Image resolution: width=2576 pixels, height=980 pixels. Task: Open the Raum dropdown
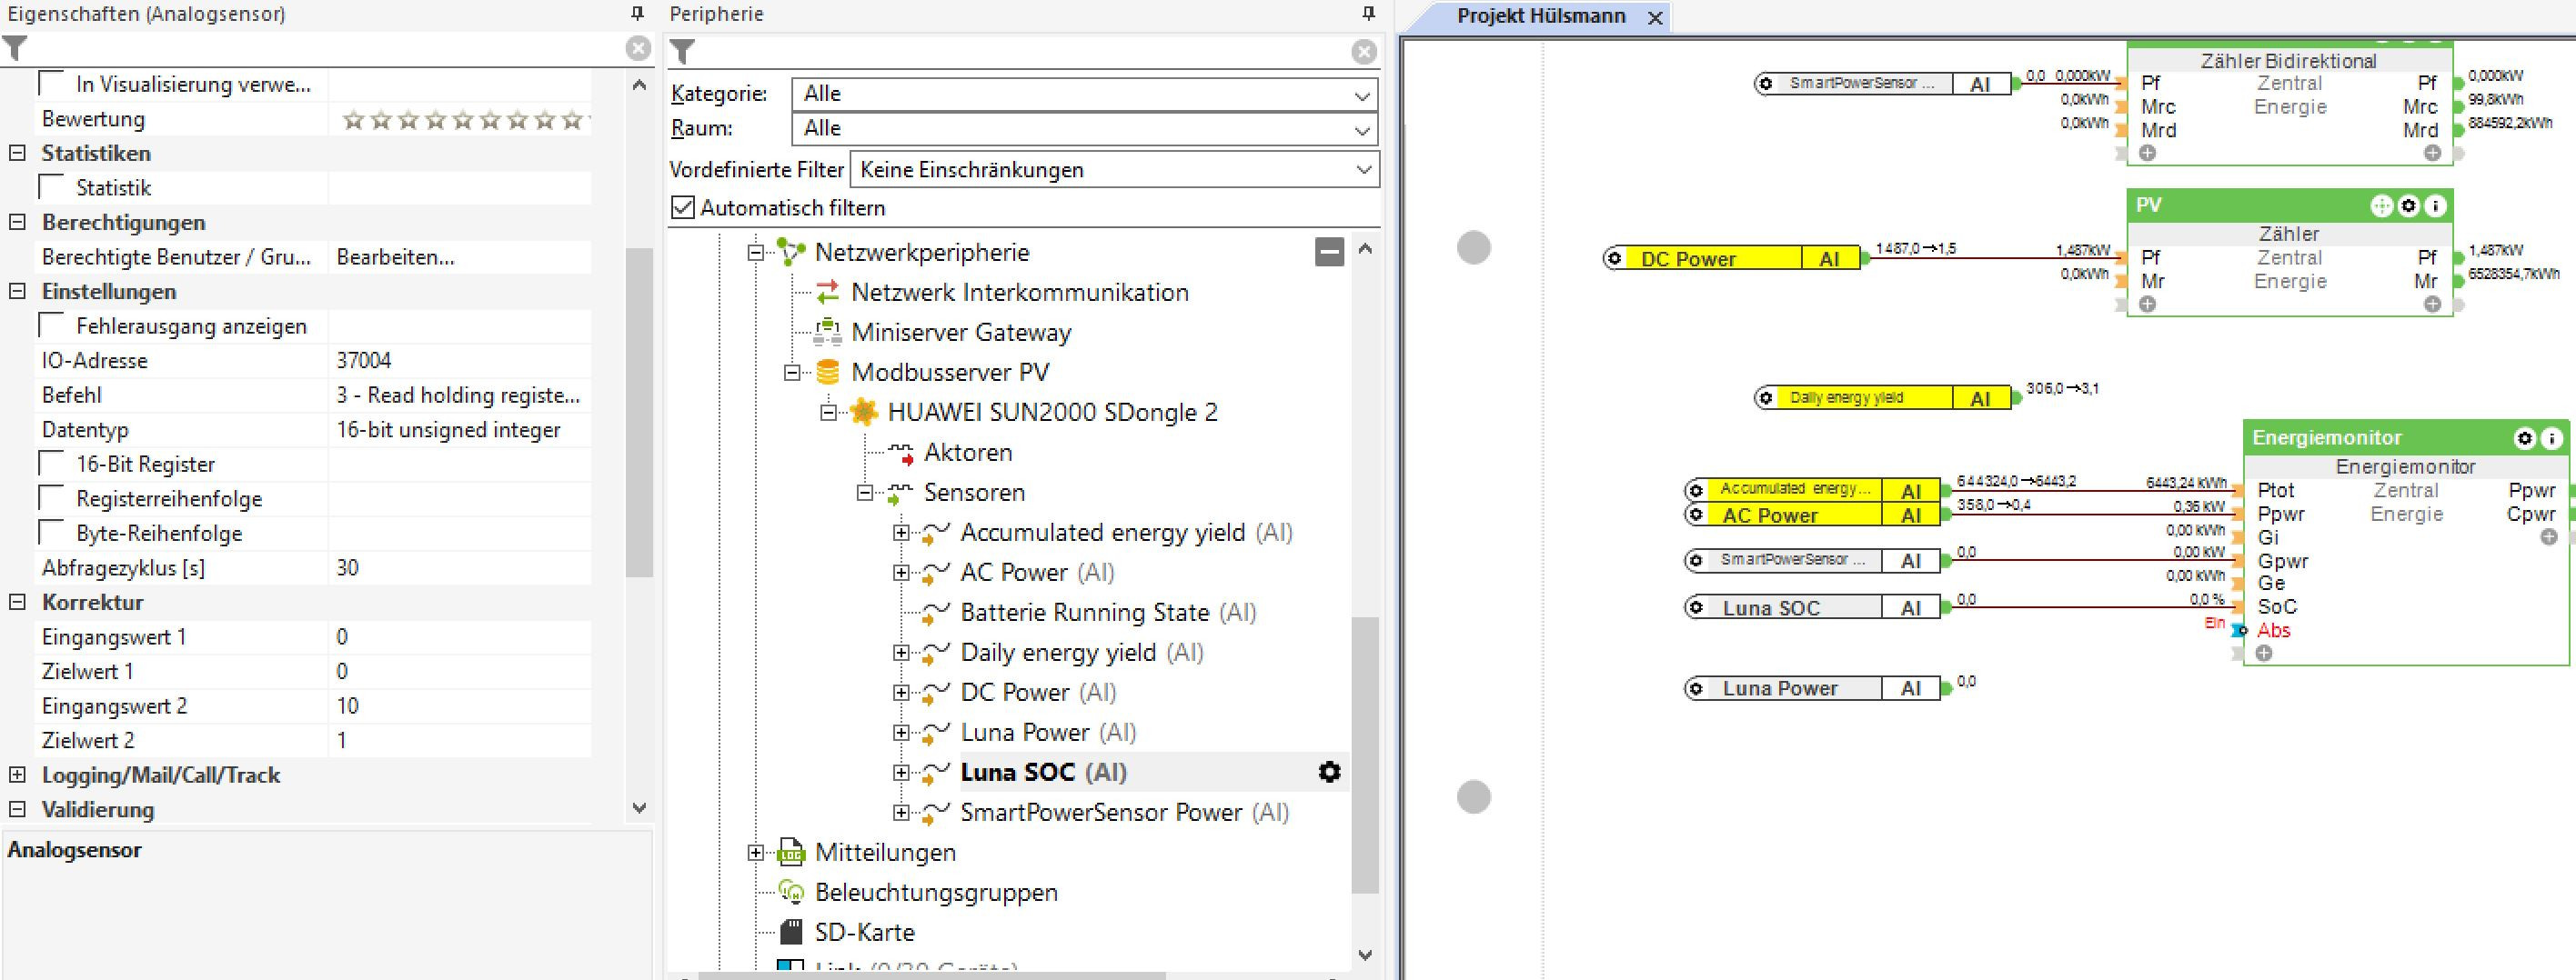[1084, 129]
